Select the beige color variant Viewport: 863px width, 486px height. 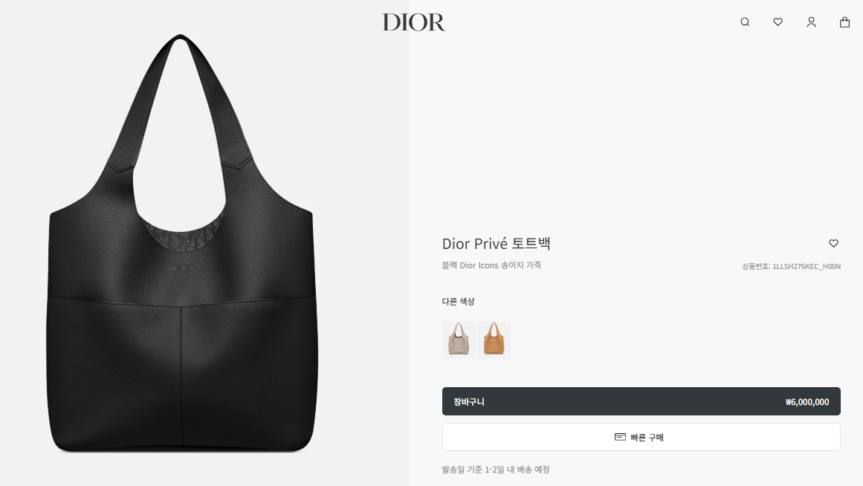pyautogui.click(x=459, y=340)
